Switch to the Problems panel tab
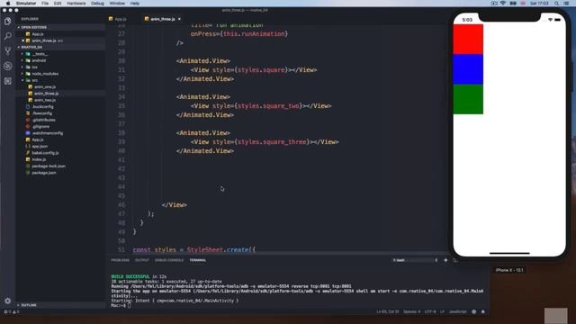The height and width of the screenshot is (324, 576). click(120, 260)
